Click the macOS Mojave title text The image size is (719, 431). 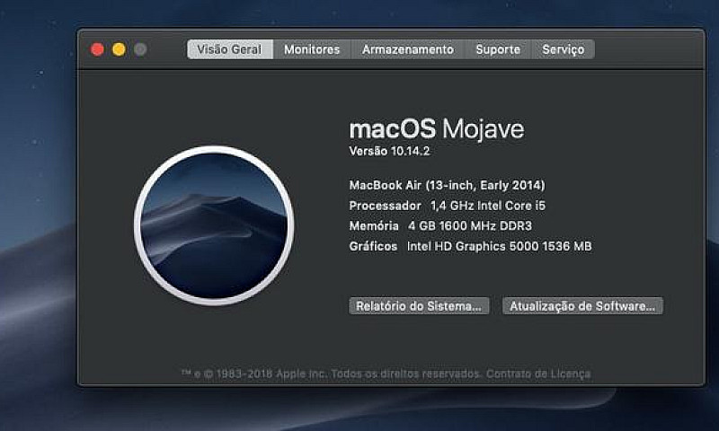(437, 129)
